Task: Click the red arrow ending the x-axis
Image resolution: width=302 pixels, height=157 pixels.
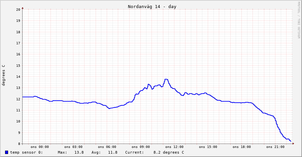Action: coord(293,144)
